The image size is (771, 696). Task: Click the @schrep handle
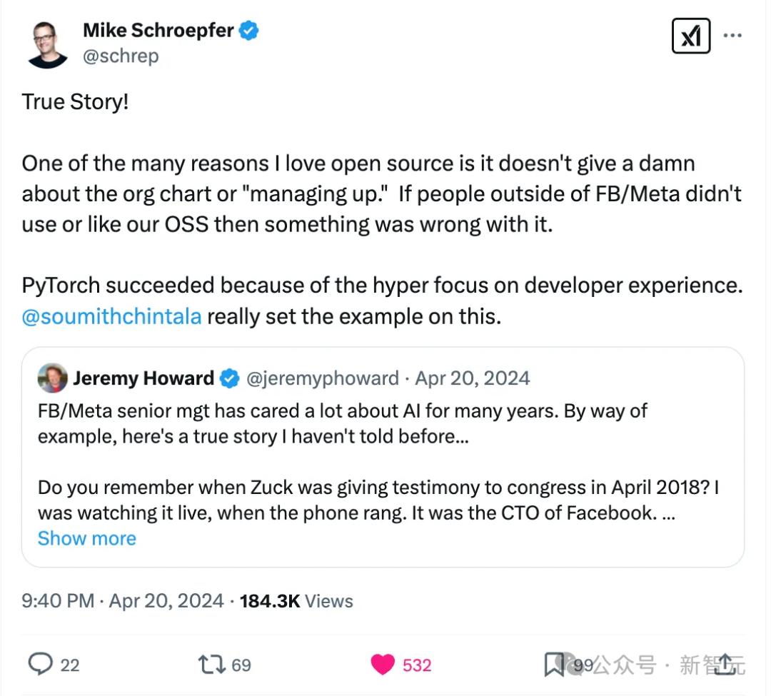point(121,56)
